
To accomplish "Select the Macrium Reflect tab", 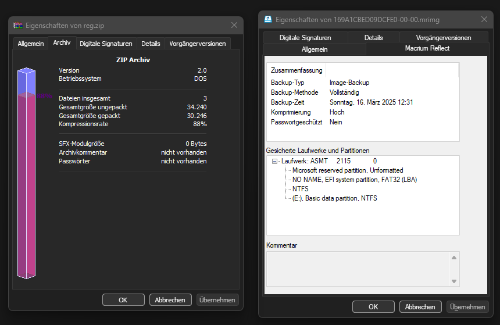I will pos(427,49).
